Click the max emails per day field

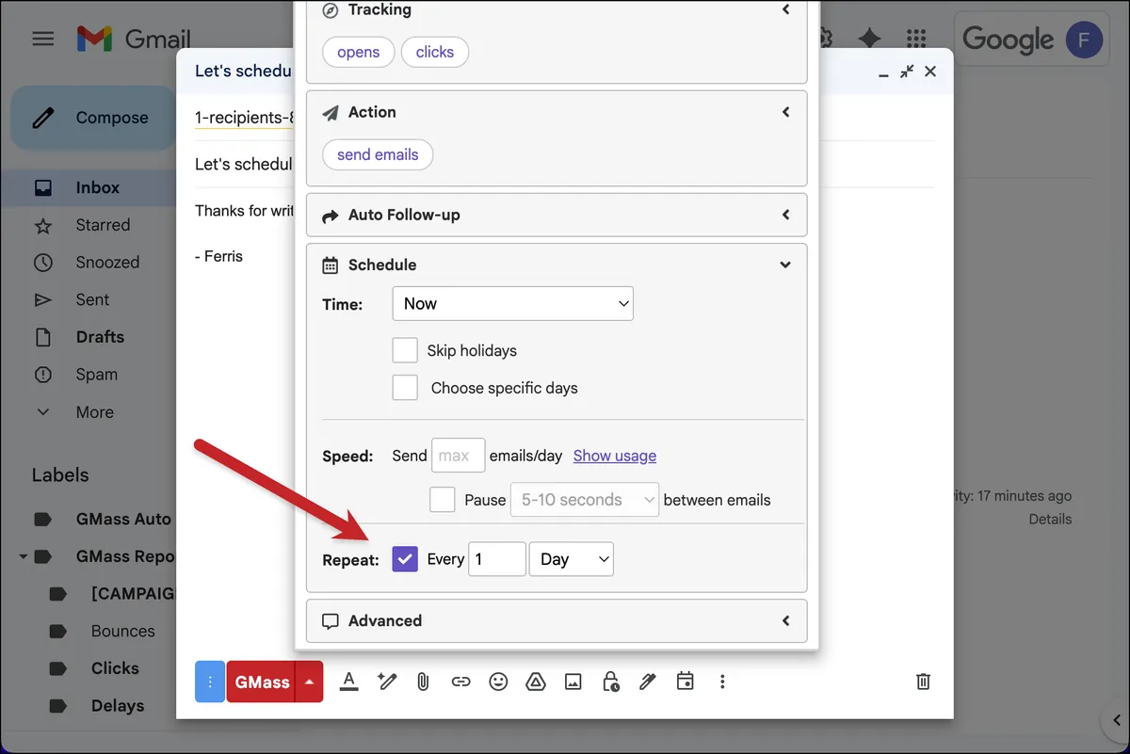(459, 455)
